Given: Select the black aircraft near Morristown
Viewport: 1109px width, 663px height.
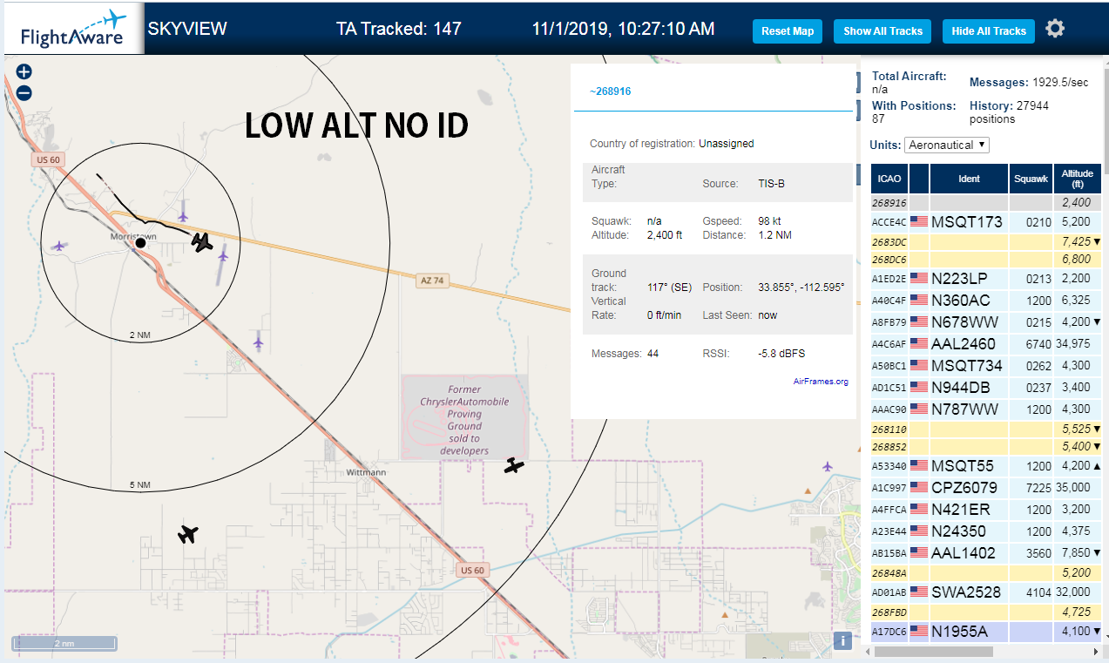Looking at the screenshot, I should [202, 241].
